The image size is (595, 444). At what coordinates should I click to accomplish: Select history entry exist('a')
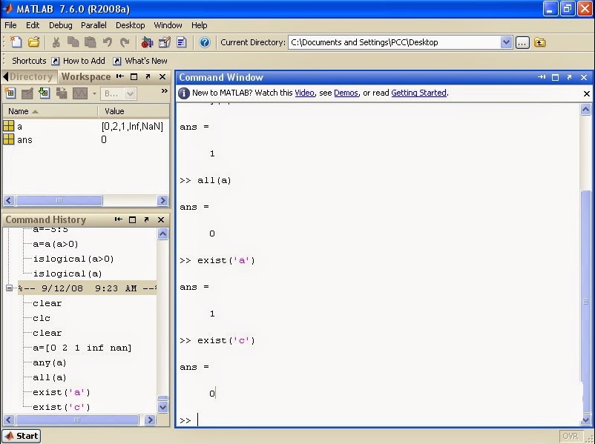pos(62,392)
